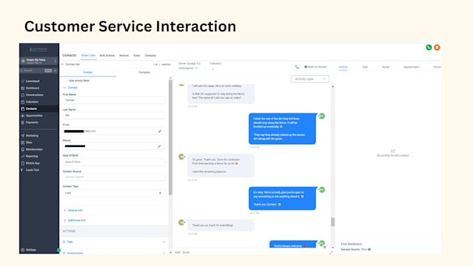
Task: Collapse the sidebar using the green toggle arrow
Action: click(x=59, y=250)
